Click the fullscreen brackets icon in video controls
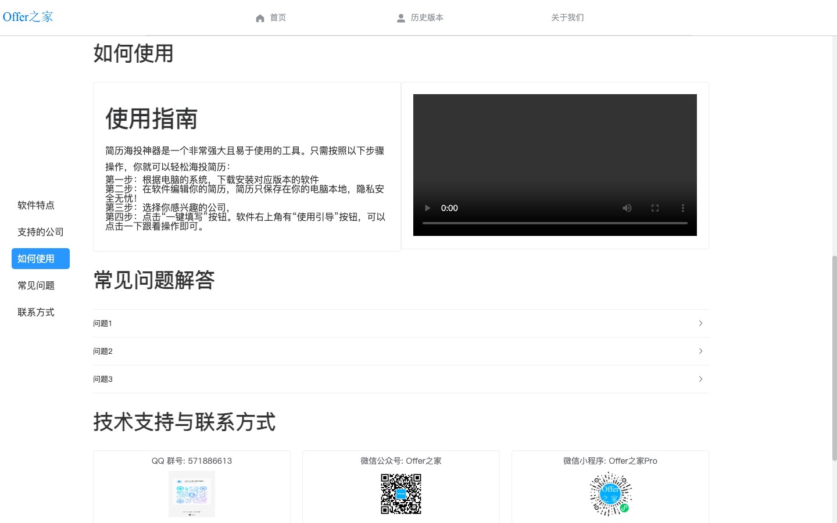 coord(655,207)
